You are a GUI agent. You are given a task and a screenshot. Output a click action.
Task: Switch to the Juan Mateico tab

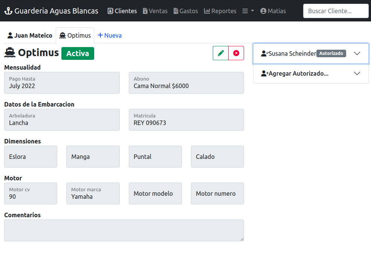(x=30, y=35)
